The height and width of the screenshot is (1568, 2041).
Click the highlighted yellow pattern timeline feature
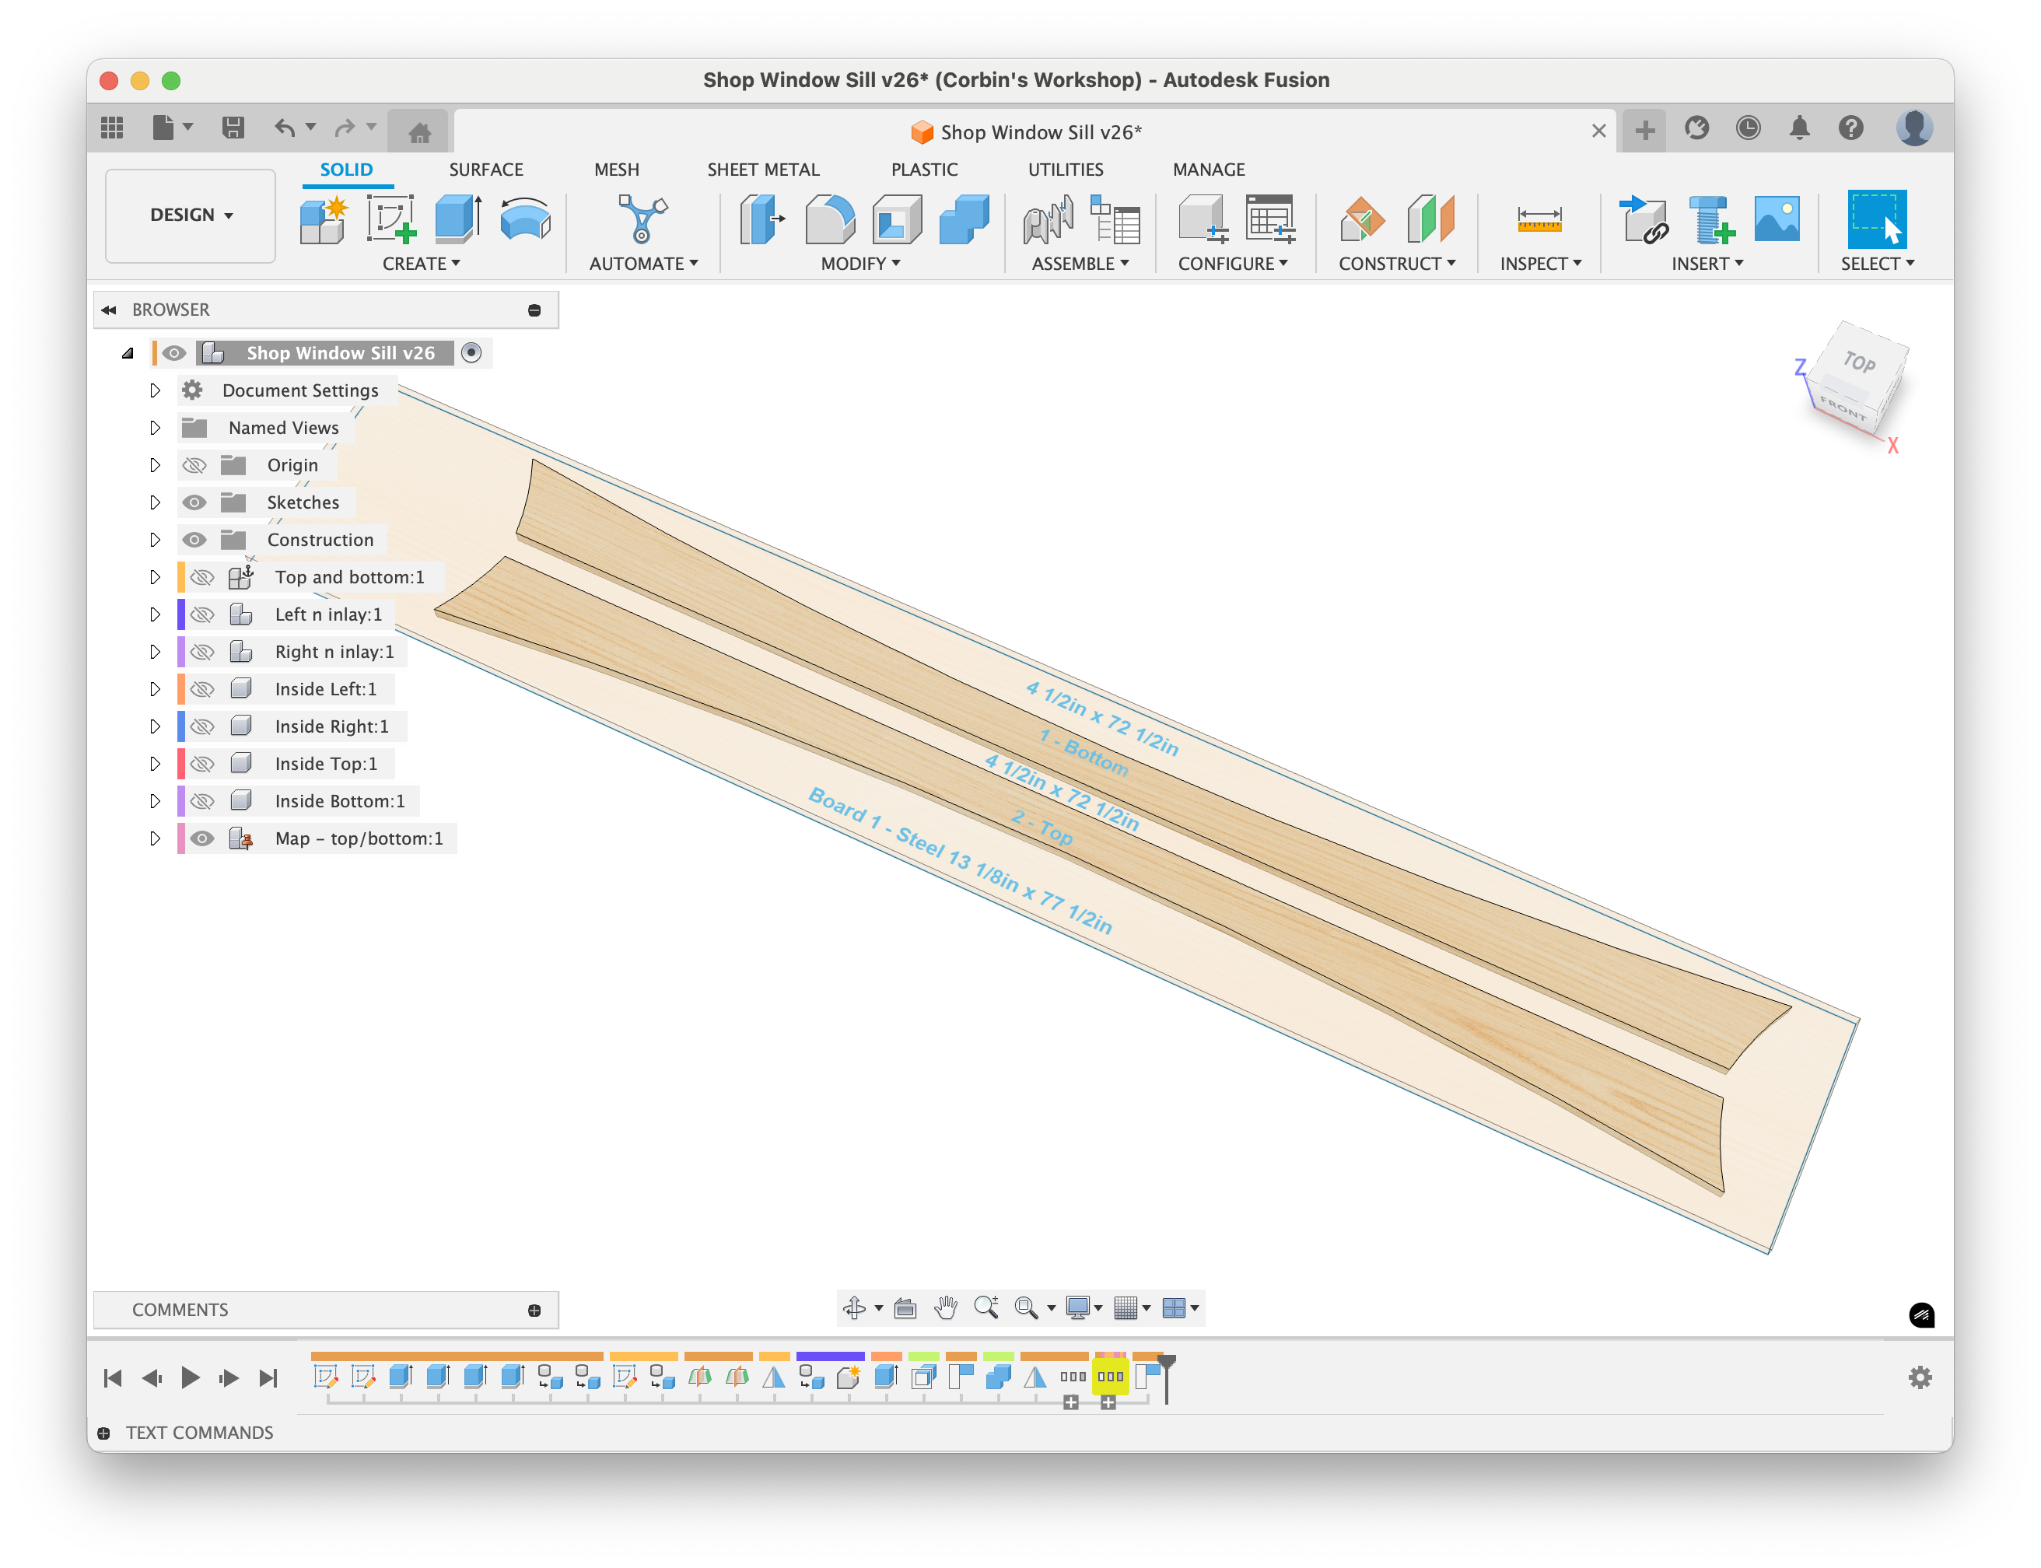[1110, 1376]
